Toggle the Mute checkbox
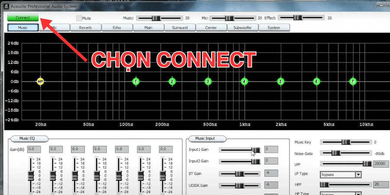The image size is (390, 195). [79, 18]
